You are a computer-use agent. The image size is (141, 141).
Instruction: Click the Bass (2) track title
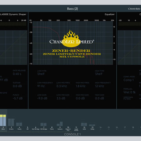tap(72, 9)
